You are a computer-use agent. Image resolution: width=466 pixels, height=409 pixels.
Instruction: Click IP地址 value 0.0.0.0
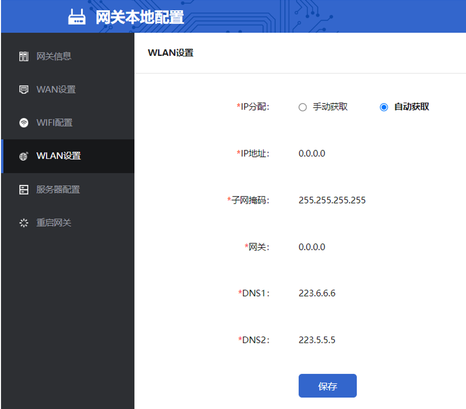click(312, 153)
